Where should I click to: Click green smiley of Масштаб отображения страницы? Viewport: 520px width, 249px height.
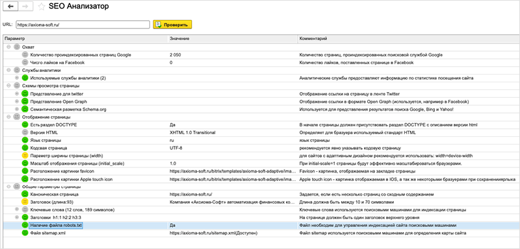pos(25,163)
